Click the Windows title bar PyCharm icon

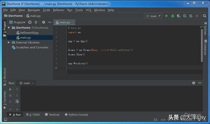(4, 4)
